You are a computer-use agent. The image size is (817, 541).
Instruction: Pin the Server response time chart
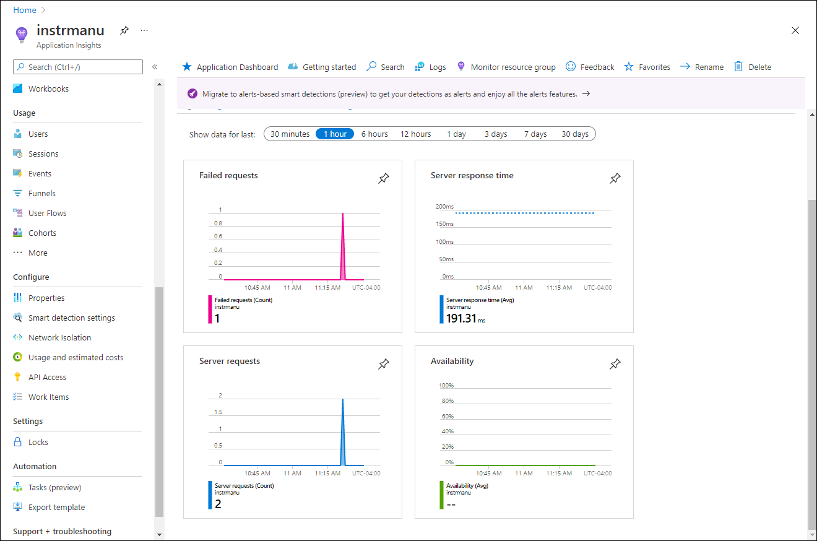coord(615,178)
